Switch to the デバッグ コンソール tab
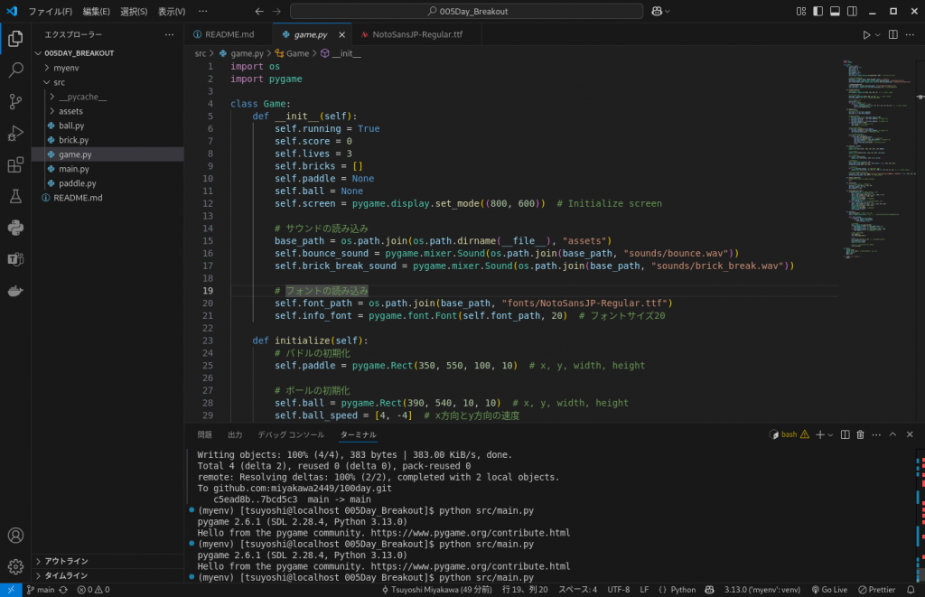The image size is (925, 597). coord(291,434)
